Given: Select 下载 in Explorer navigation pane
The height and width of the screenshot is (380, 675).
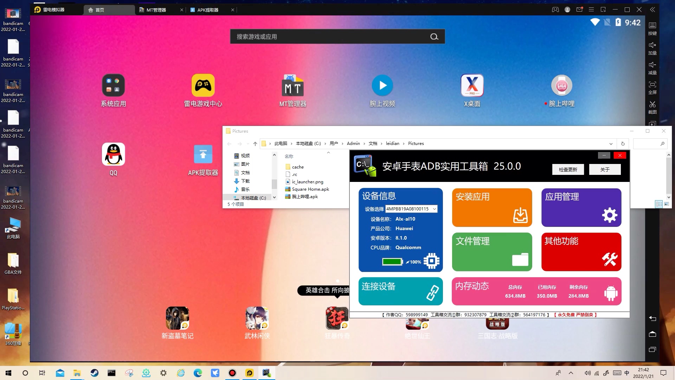Looking at the screenshot, I should (245, 181).
